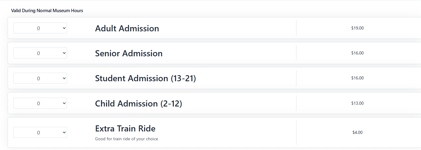Open the Senior Admission quantity dropdown
The image size is (421, 150).
tap(40, 53)
